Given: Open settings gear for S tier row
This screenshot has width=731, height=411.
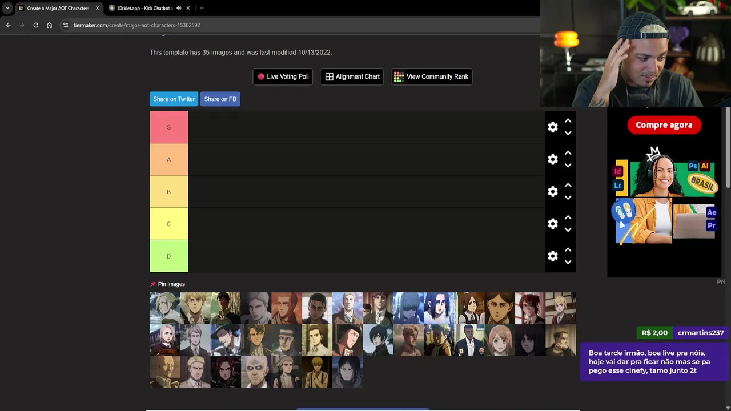Looking at the screenshot, I should 552,127.
